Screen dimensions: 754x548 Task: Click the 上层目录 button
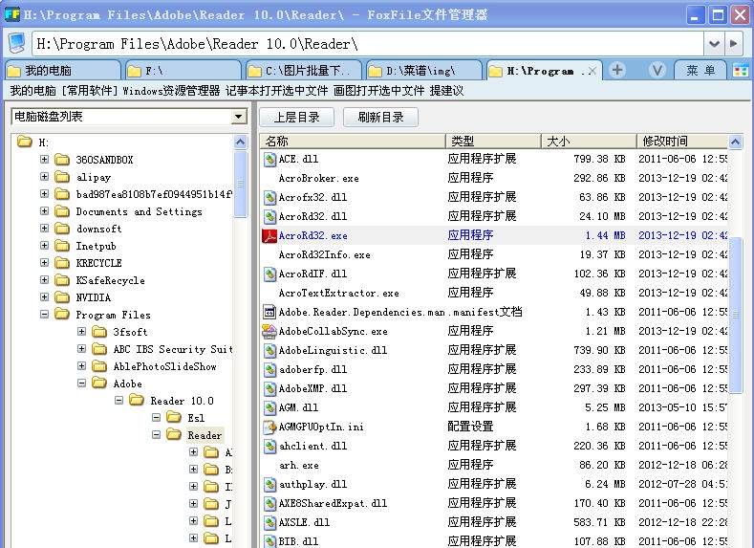(x=296, y=117)
